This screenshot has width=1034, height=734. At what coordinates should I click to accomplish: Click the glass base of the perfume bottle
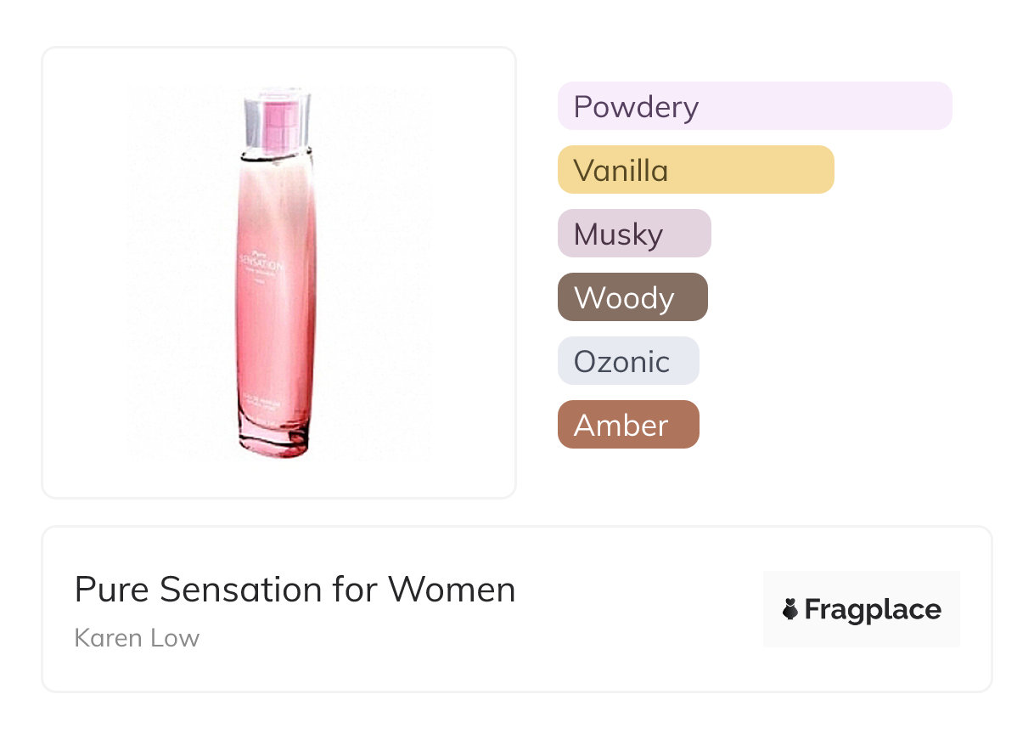click(x=273, y=441)
